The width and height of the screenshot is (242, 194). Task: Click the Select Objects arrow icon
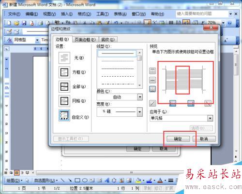tap(27, 180)
